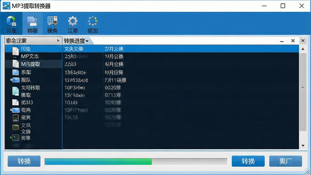Click the 文件 column header
Screen dimensions: 311x175
[73, 49]
